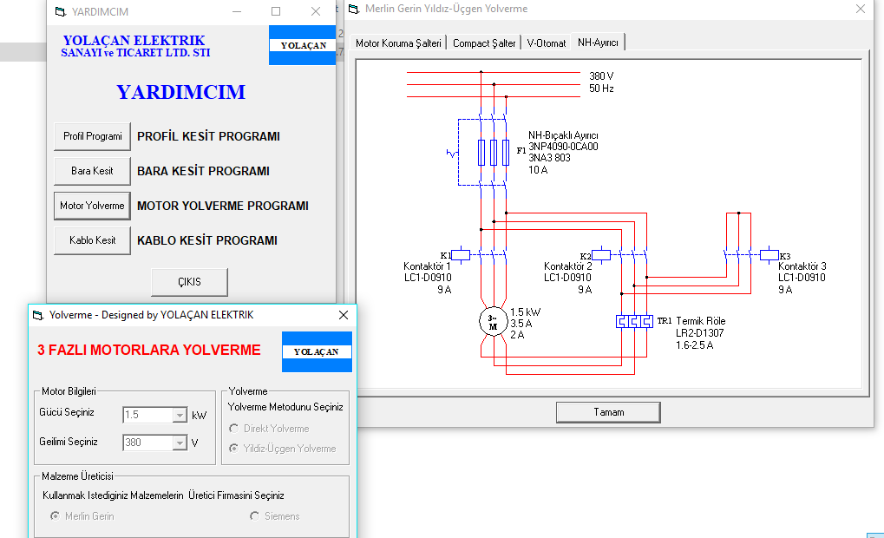Click the YOLAÇAN logo in Yolverme dialog
The height and width of the screenshot is (538, 884).
coord(317,351)
